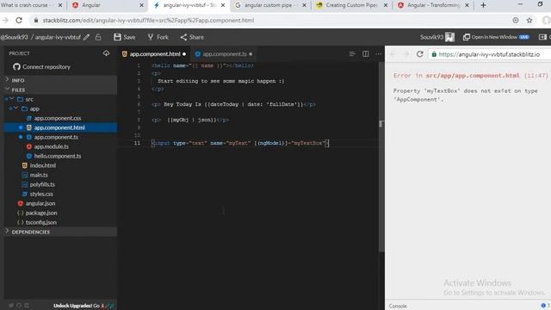Viewport: 551px width, 310px height.
Task: Click the stackblitz.com address bar
Action: click(x=148, y=21)
